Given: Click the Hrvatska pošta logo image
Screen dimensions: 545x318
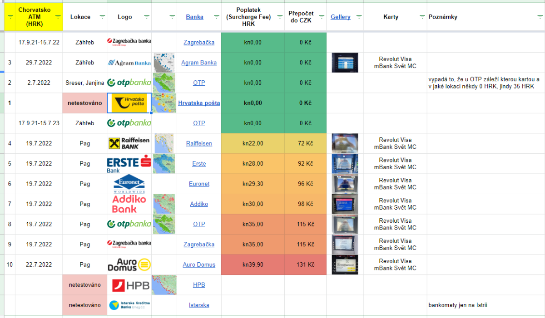Looking at the screenshot, I should [129, 103].
